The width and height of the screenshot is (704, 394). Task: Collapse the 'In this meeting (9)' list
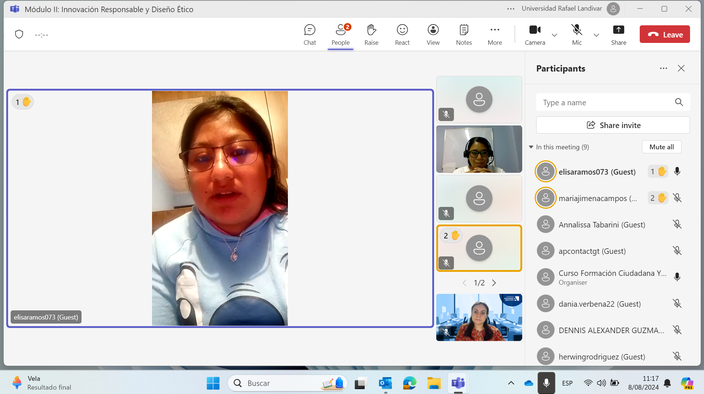(x=531, y=147)
